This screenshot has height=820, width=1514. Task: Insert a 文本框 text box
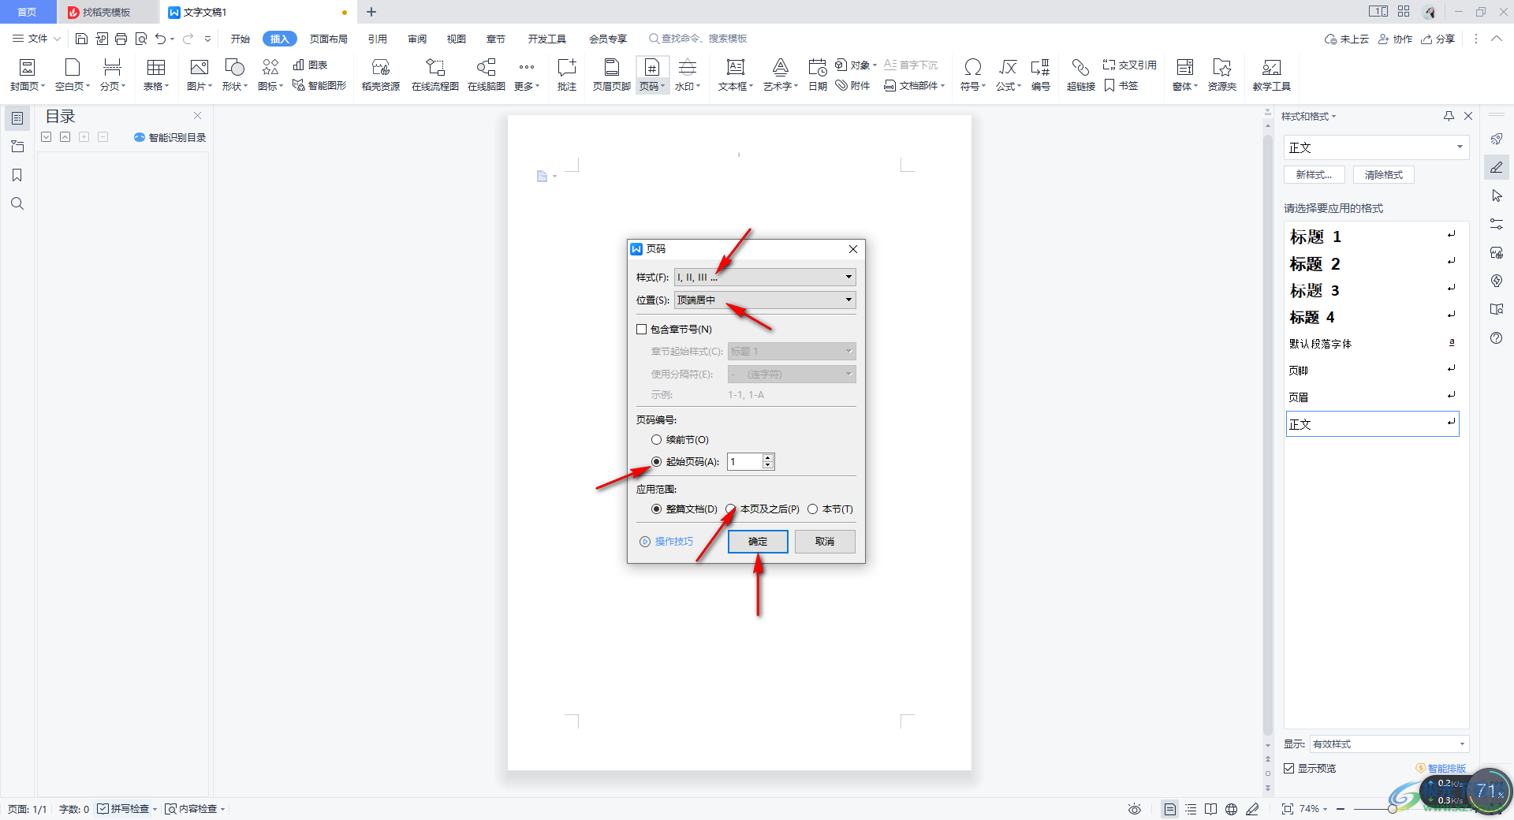[x=736, y=75]
